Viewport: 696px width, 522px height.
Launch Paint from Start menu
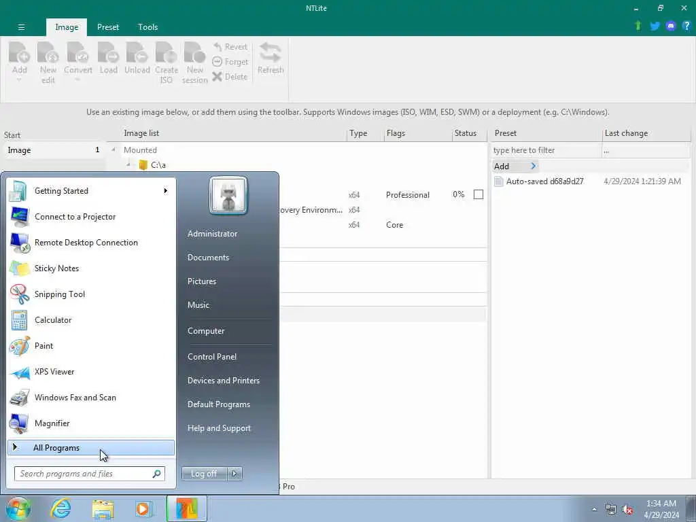tap(91, 346)
